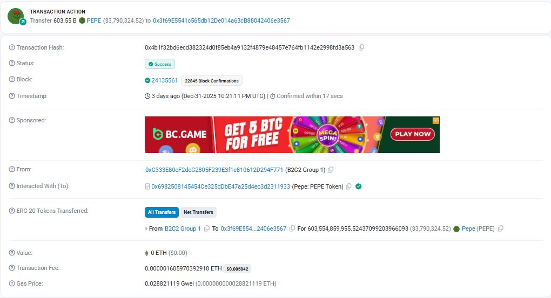This screenshot has height=298, width=551.
Task: Click the amount 603,554,859,955.52437099203966093
Action: pos(358,228)
